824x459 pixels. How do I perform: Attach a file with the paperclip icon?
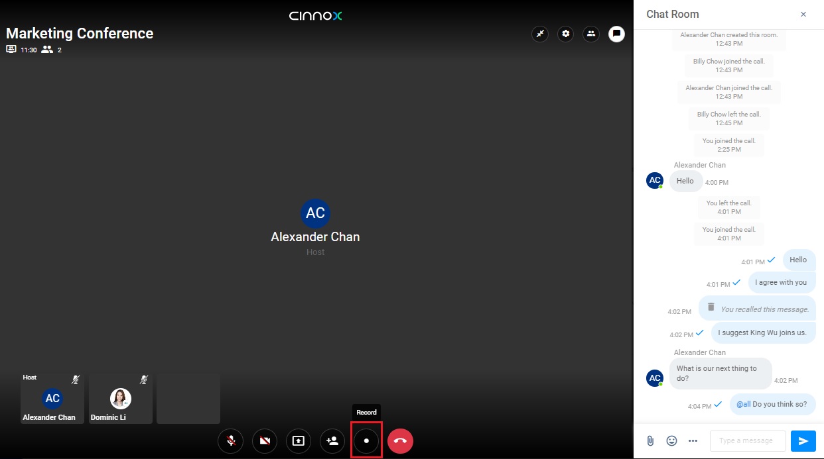tap(650, 440)
